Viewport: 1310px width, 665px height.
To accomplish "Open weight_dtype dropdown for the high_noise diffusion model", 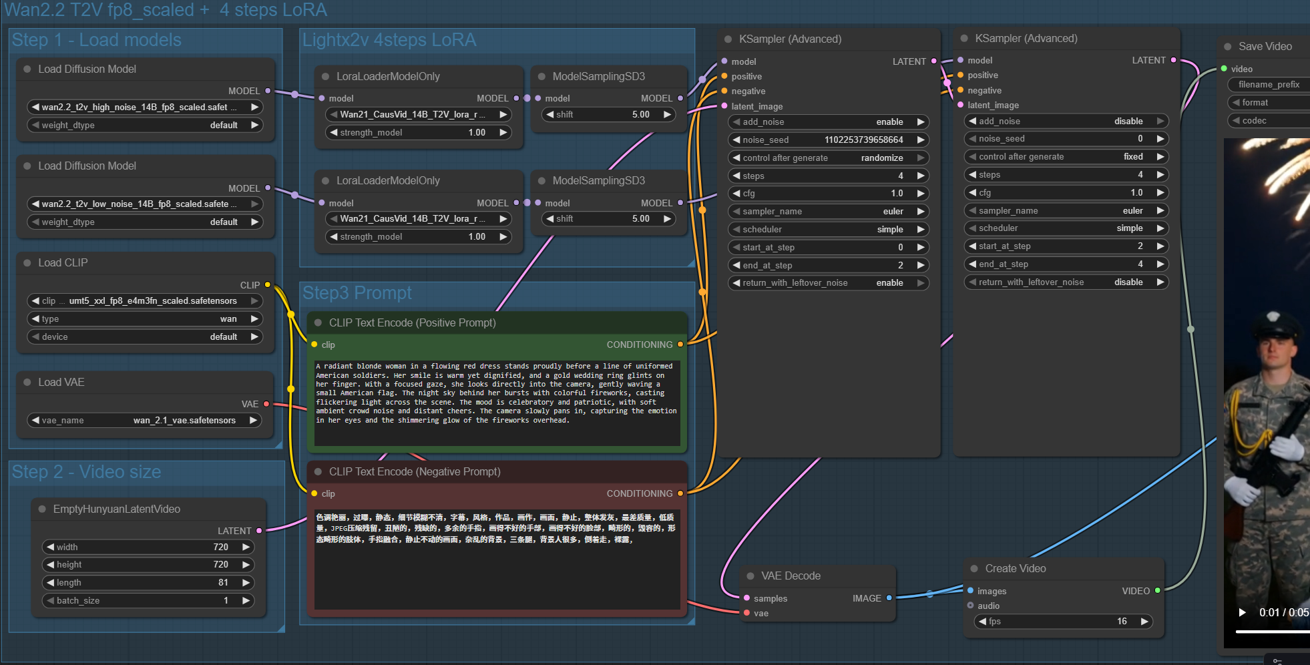I will 145,126.
